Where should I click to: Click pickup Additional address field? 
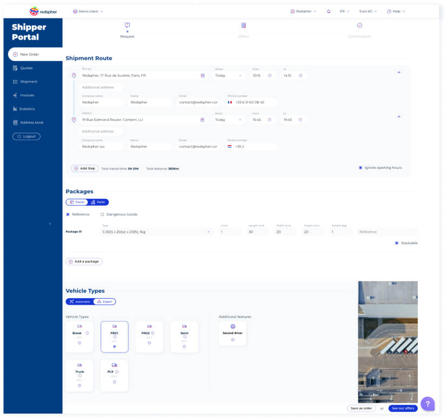[101, 87]
